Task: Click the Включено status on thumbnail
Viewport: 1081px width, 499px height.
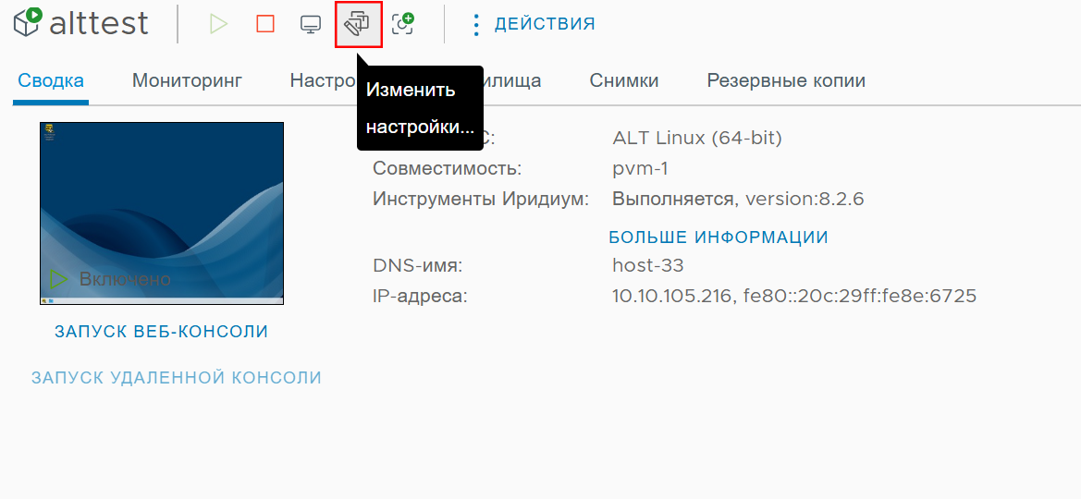Action: click(x=124, y=279)
